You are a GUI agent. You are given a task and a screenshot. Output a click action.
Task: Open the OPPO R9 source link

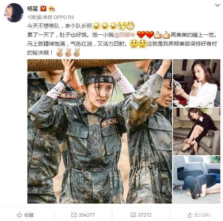click(x=64, y=17)
